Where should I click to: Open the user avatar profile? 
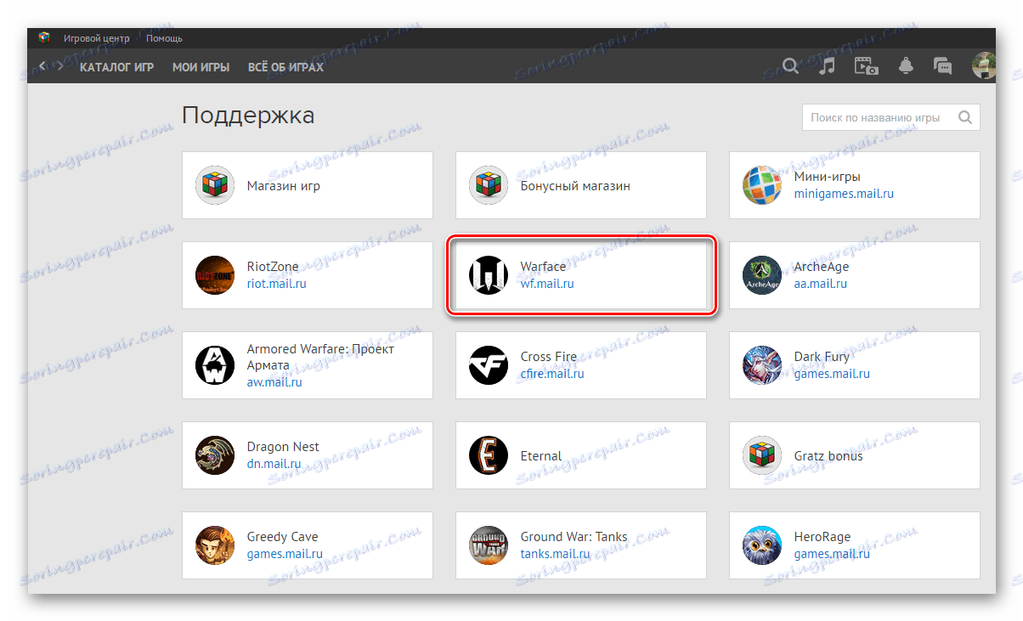coord(984,66)
